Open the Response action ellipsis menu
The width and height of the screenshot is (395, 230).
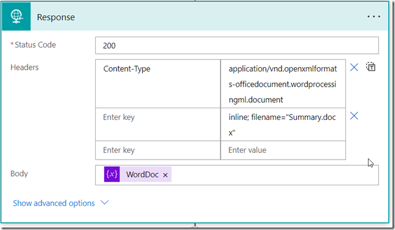[374, 17]
